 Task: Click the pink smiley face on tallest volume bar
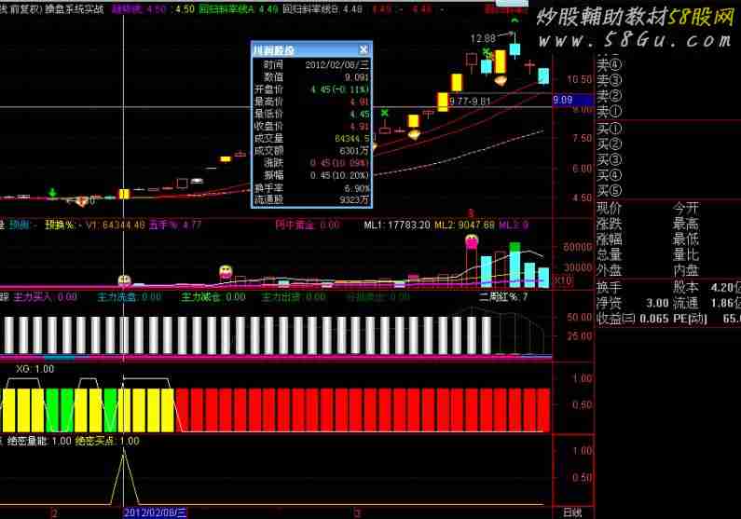(x=472, y=242)
